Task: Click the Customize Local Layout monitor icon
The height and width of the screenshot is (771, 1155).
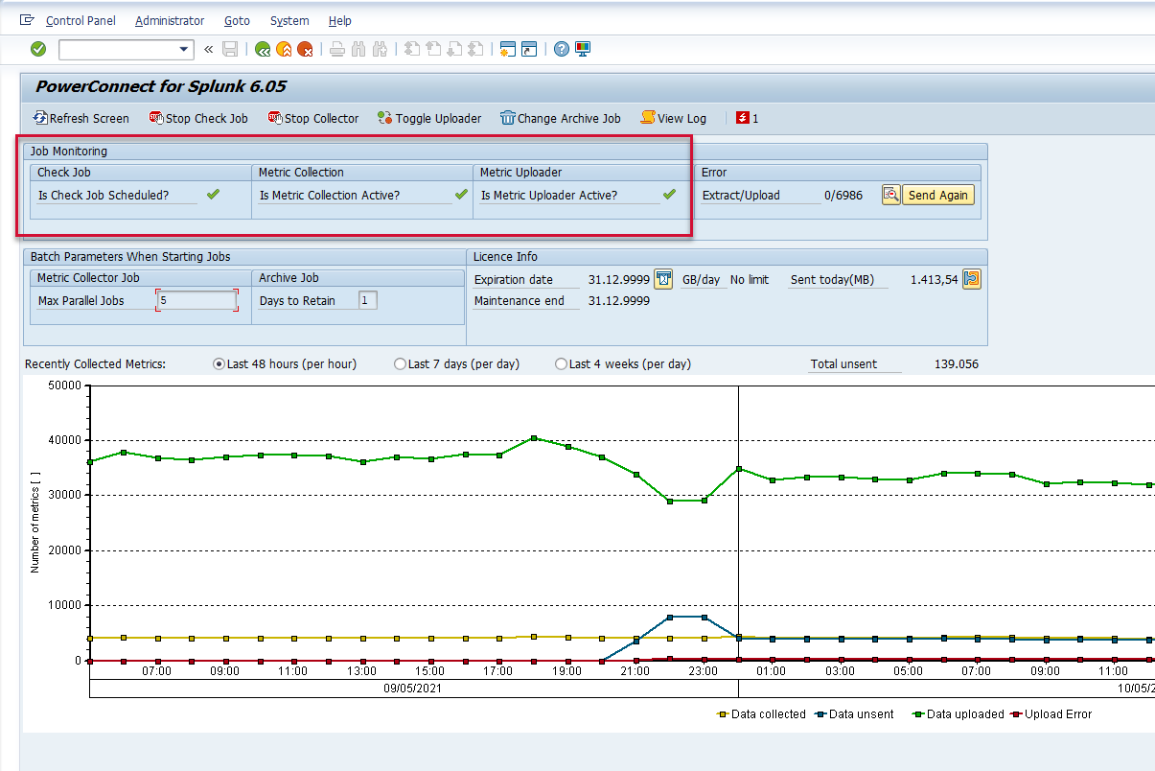Action: [x=583, y=49]
